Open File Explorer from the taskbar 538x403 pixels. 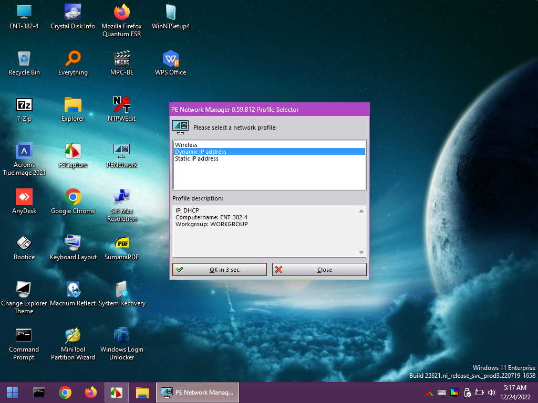tap(142, 393)
